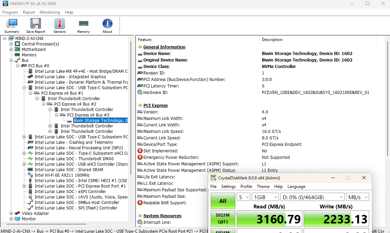Open CrystalDiskMark Settings menu

pos(228,187)
